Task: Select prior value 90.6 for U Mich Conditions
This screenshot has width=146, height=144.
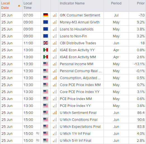Action: coord(141,120)
